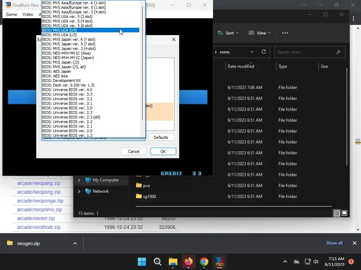361x270 pixels.
Task: Click Cancel in the DIP switch dialog
Action: pos(134,152)
